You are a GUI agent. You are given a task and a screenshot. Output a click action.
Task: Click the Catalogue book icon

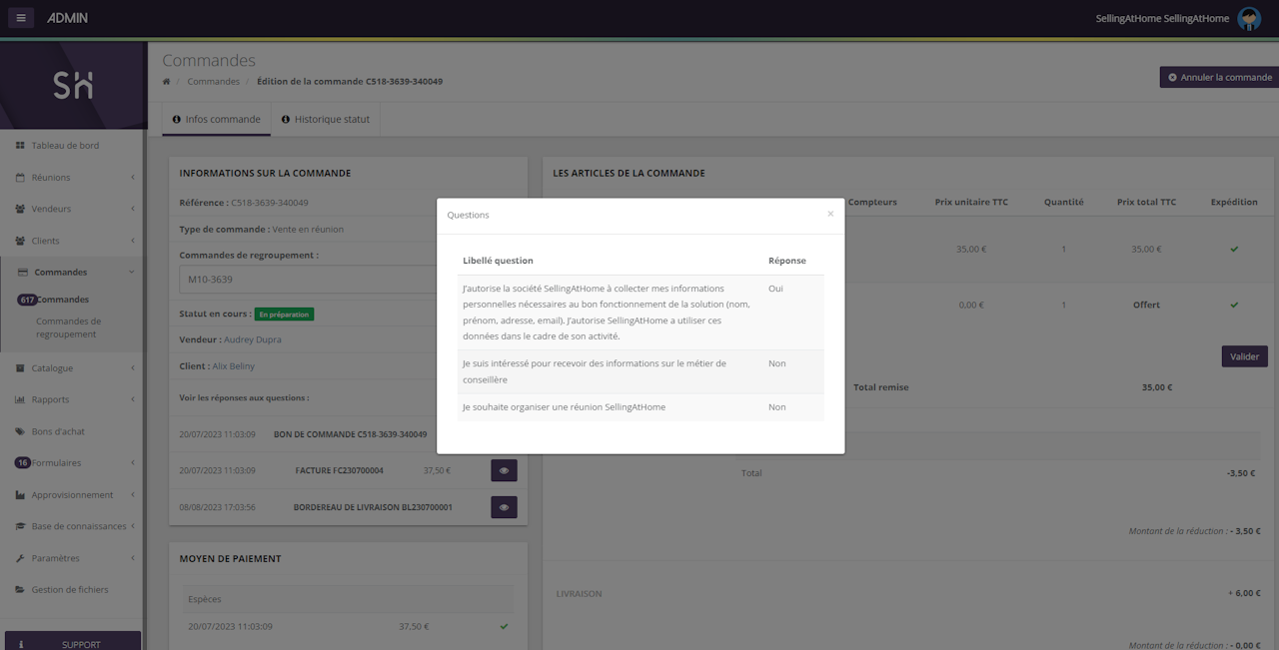(x=20, y=368)
